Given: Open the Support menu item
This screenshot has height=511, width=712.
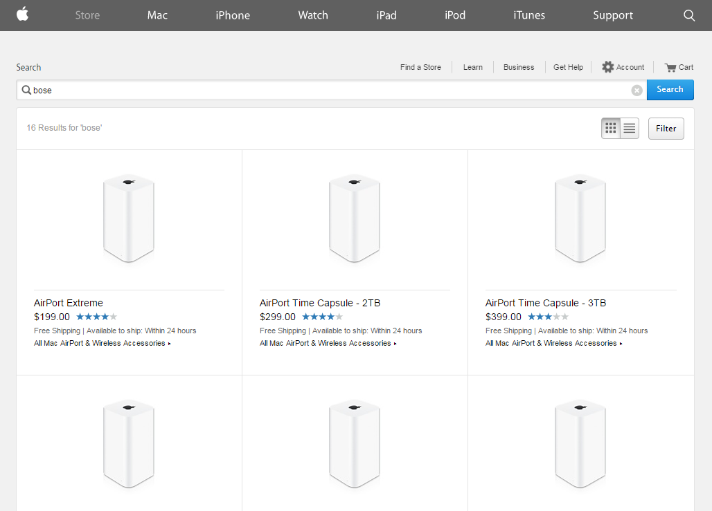Looking at the screenshot, I should coord(612,15).
